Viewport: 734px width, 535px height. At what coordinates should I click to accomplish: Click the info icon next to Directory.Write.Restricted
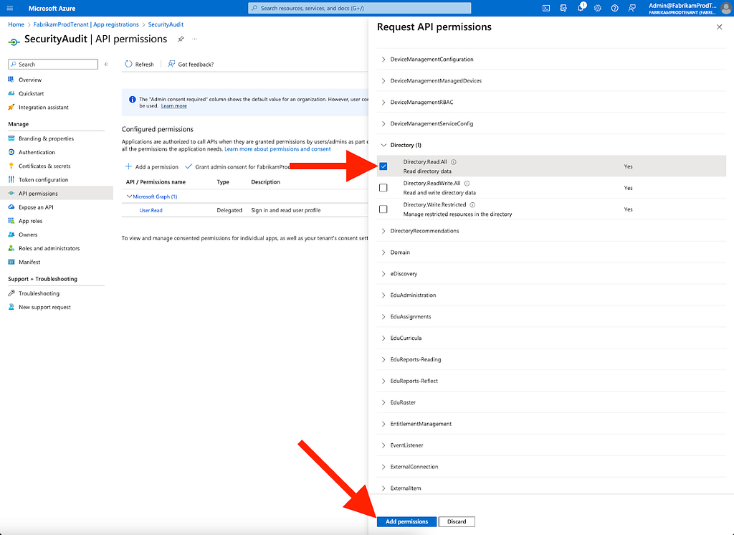472,204
